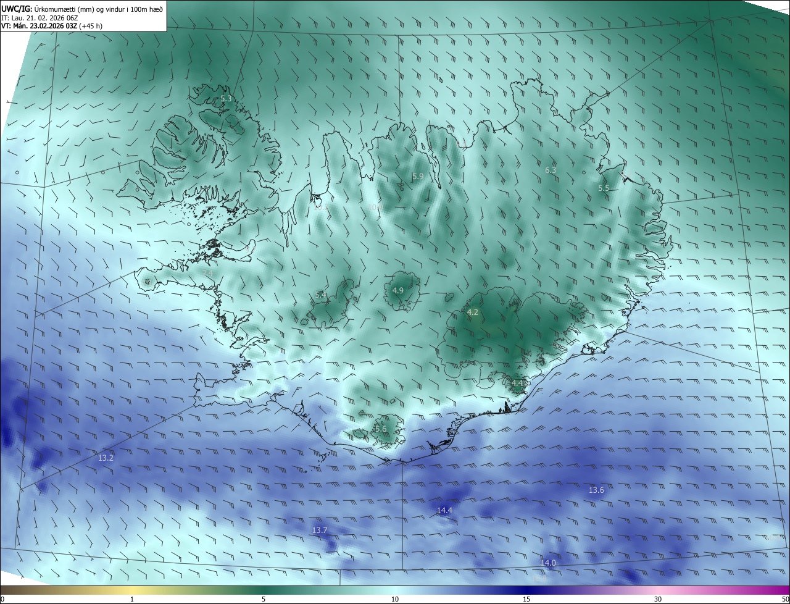The height and width of the screenshot is (604, 790).
Task: Select the 5 tick on the color scale
Action: [x=264, y=600]
